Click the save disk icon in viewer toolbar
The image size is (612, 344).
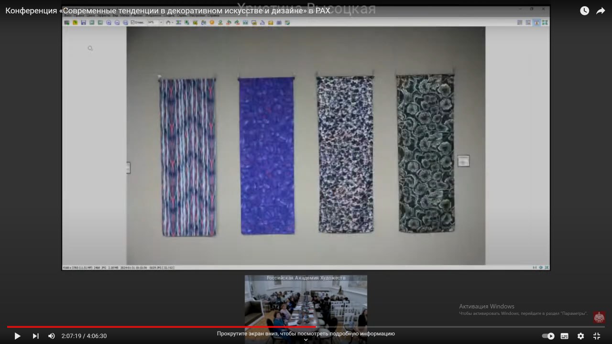(x=83, y=22)
